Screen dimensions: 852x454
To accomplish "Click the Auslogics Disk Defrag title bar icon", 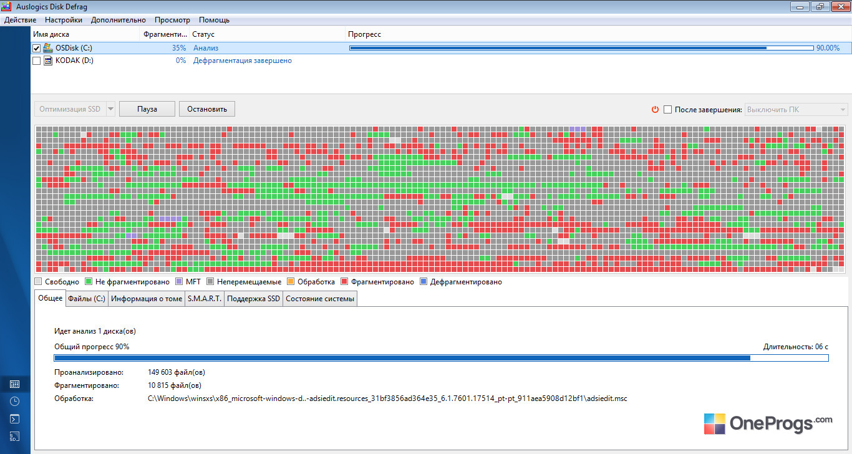I will (x=7, y=7).
